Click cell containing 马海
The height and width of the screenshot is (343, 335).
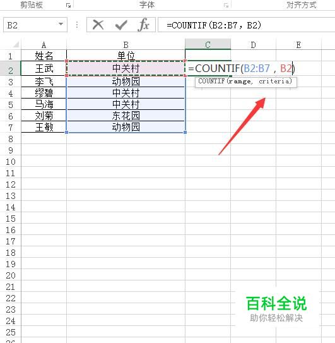pyautogui.click(x=44, y=104)
